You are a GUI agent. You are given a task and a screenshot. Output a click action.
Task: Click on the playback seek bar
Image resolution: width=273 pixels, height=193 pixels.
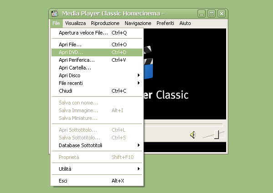coord(183,124)
